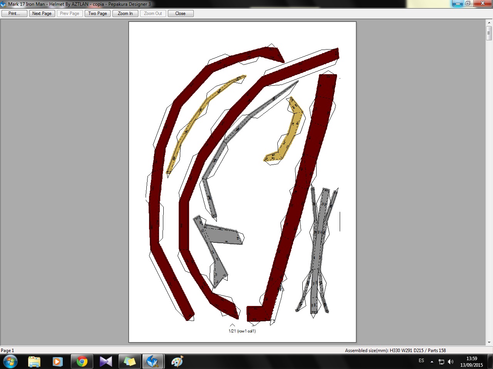Click the vertical scrollbar thumb
493x369 pixels.
pos(489,33)
